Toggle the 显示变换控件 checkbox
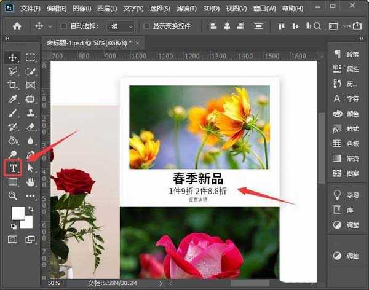369x290 pixels. click(146, 27)
